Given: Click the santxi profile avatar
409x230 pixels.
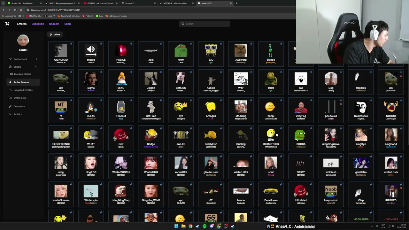Looking at the screenshot, I should (x=23, y=41).
